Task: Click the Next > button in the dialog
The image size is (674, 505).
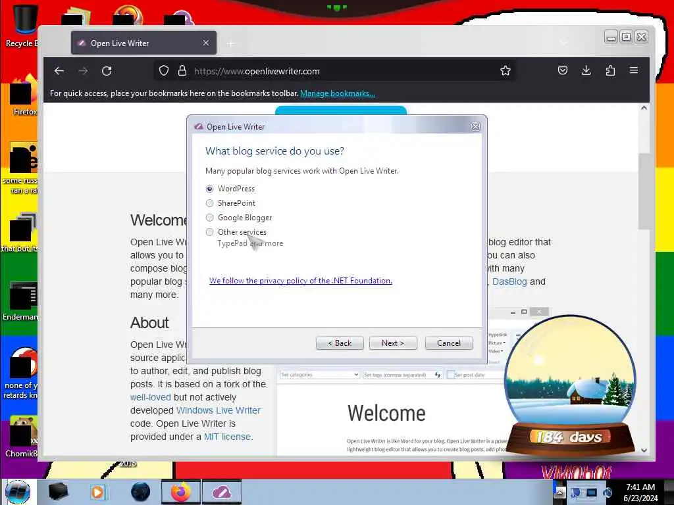Action: 393,343
